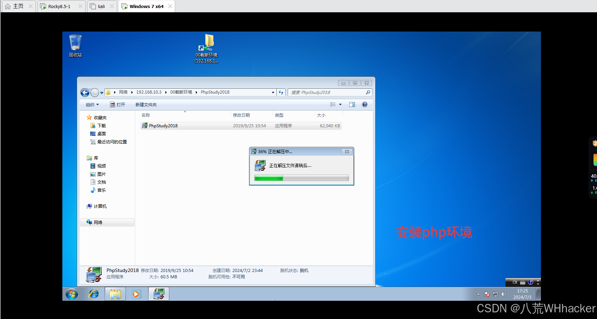Open volume speaker tray icon

(x=504, y=294)
